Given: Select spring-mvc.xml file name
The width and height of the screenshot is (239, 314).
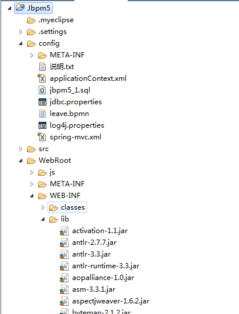Looking at the screenshot, I should pos(76,137).
